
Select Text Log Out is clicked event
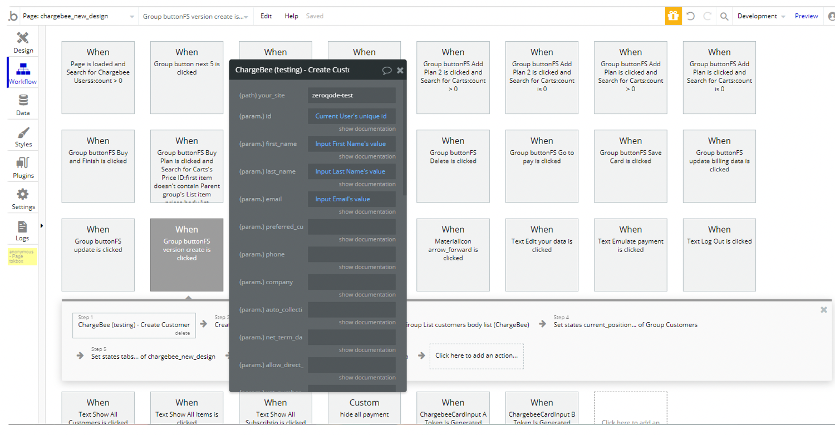[x=719, y=255]
